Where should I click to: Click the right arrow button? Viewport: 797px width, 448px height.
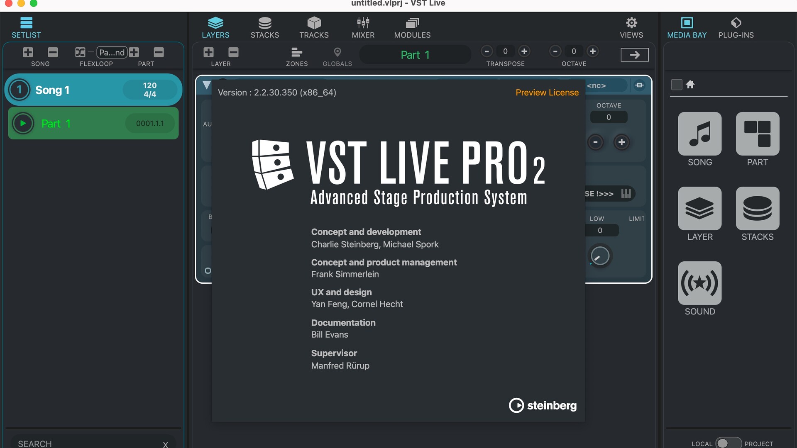pyautogui.click(x=635, y=55)
